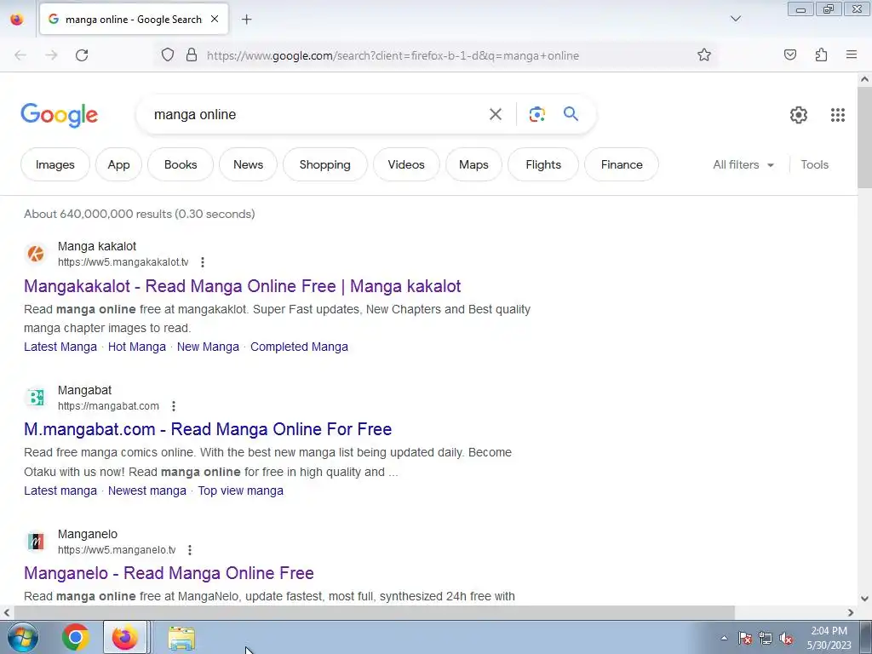The image size is (872, 654).
Task: Go forward using the forward arrow
Action: pos(51,55)
